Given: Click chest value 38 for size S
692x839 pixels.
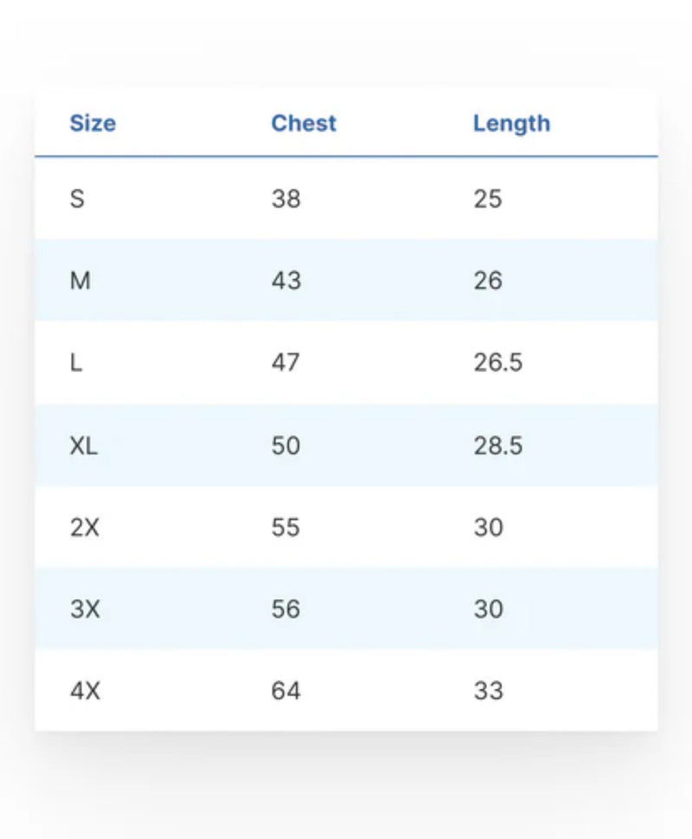Looking at the screenshot, I should (285, 199).
